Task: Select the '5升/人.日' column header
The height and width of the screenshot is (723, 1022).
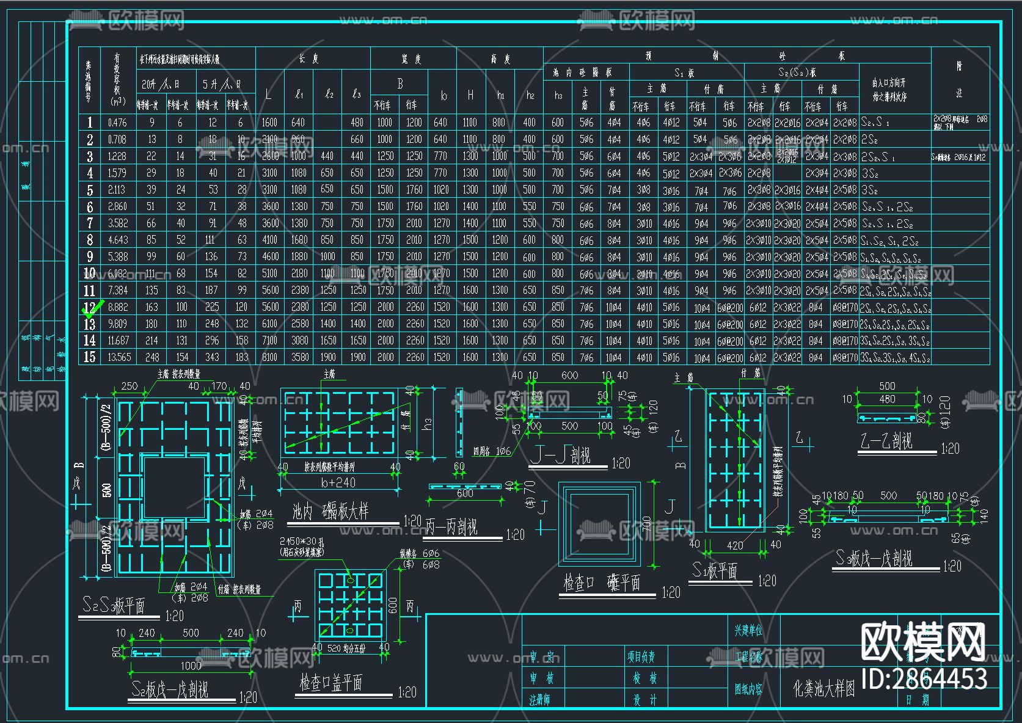Action: [221, 84]
